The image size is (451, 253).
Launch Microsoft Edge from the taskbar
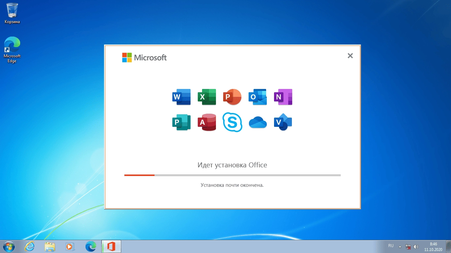pyautogui.click(x=90, y=246)
